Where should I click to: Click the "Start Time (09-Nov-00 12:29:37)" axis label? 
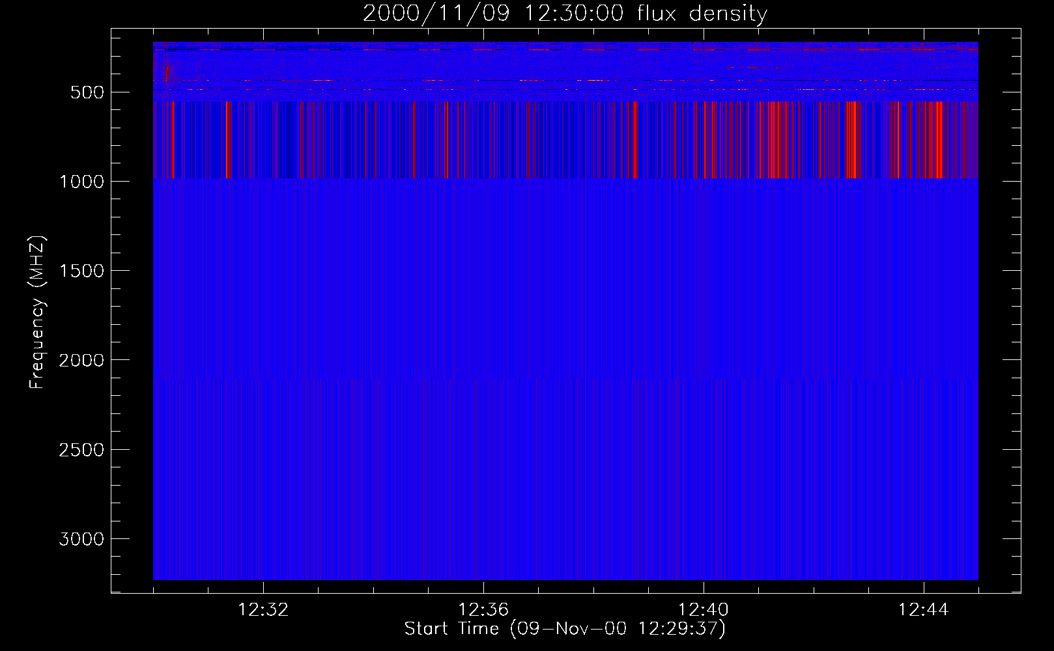pyautogui.click(x=565, y=629)
